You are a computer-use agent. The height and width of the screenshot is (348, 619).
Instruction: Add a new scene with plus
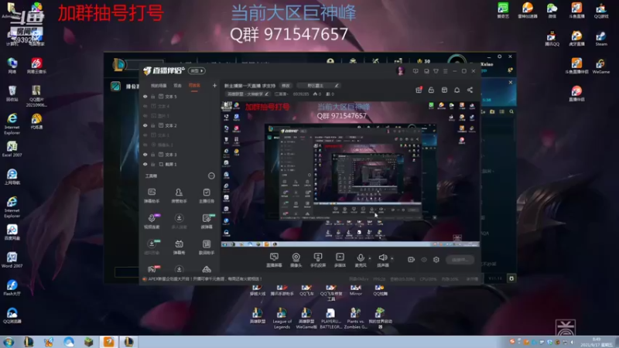(x=214, y=86)
